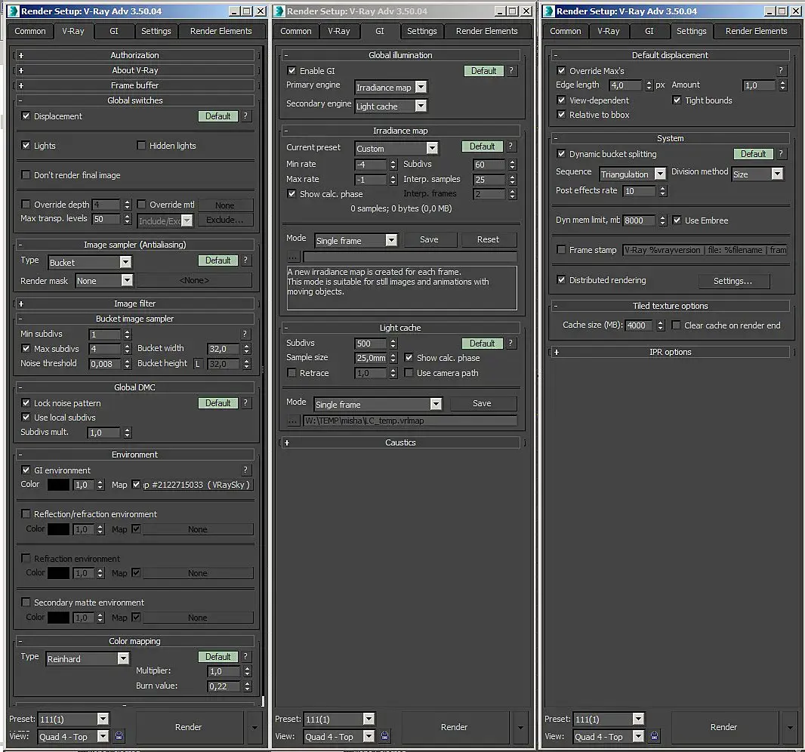The height and width of the screenshot is (752, 805).
Task: Click the help ? icon in Light cache rollout
Action: (x=510, y=343)
